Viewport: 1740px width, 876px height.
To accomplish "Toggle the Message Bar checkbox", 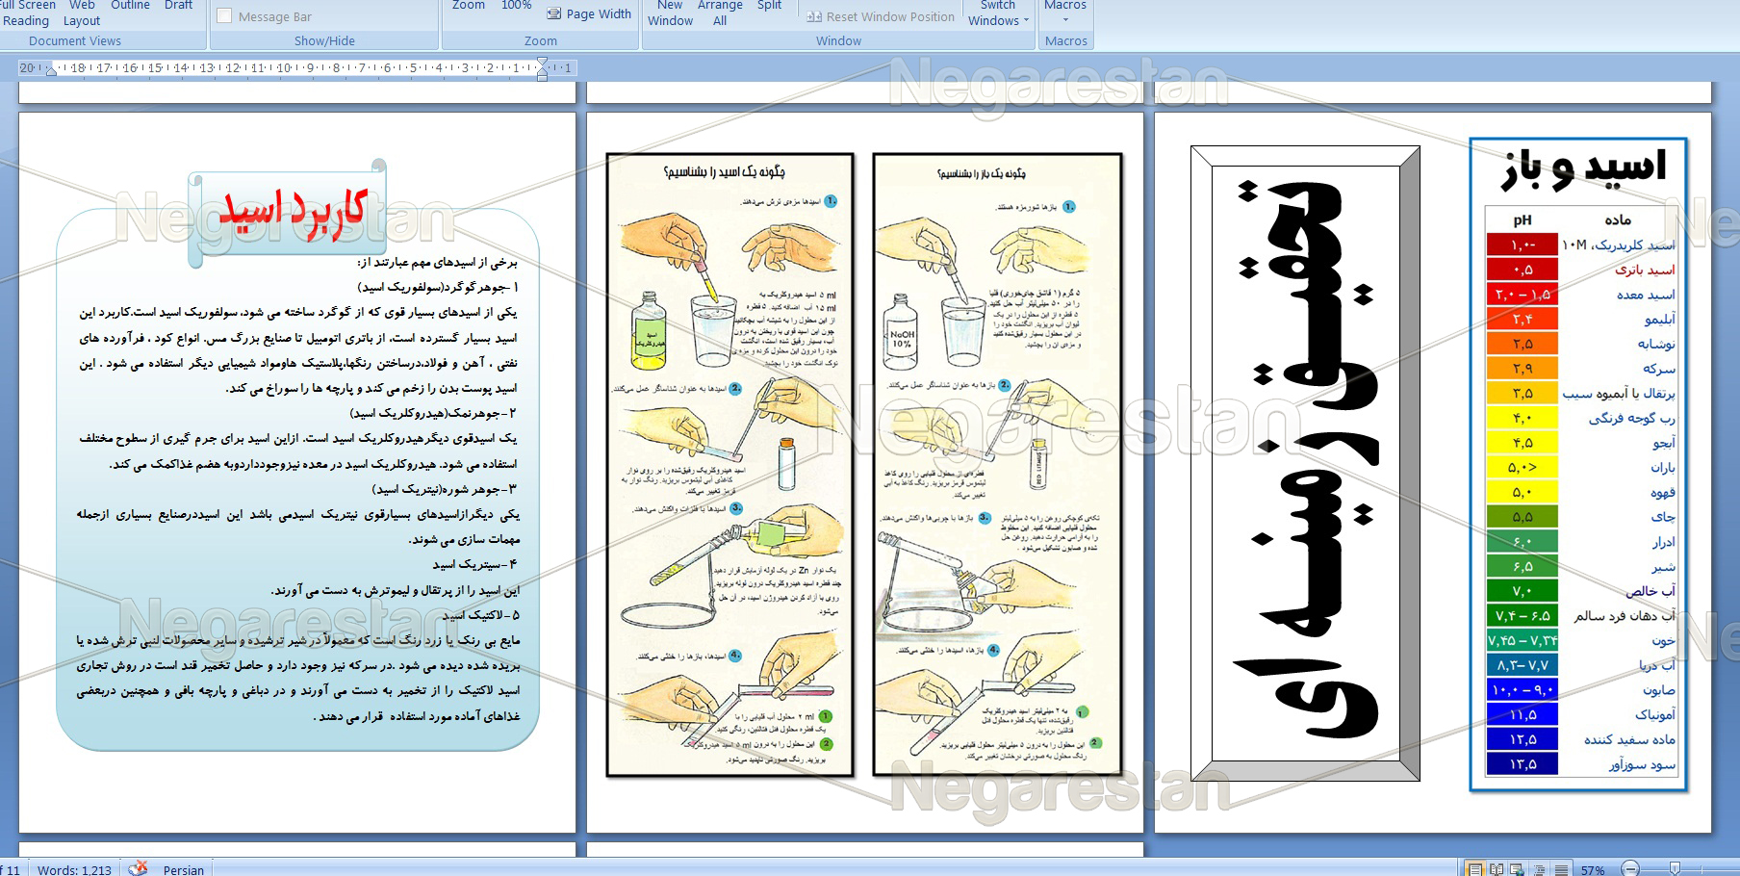I will (224, 16).
